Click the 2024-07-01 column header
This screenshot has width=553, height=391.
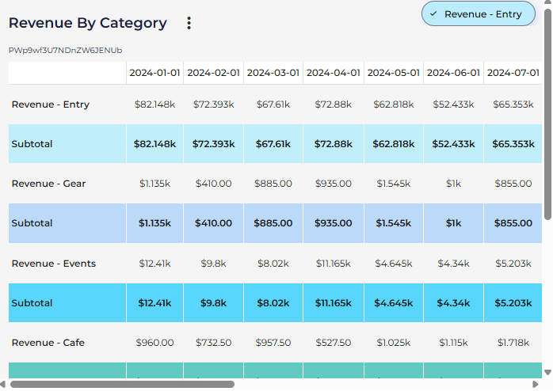tap(513, 73)
